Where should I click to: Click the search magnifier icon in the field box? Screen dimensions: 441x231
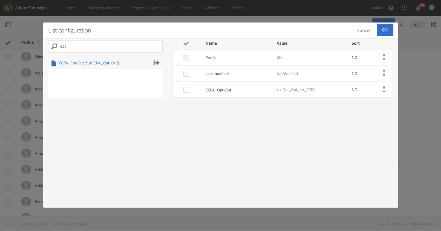pos(54,46)
